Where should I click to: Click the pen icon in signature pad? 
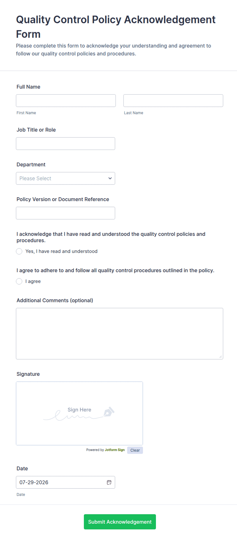109,412
